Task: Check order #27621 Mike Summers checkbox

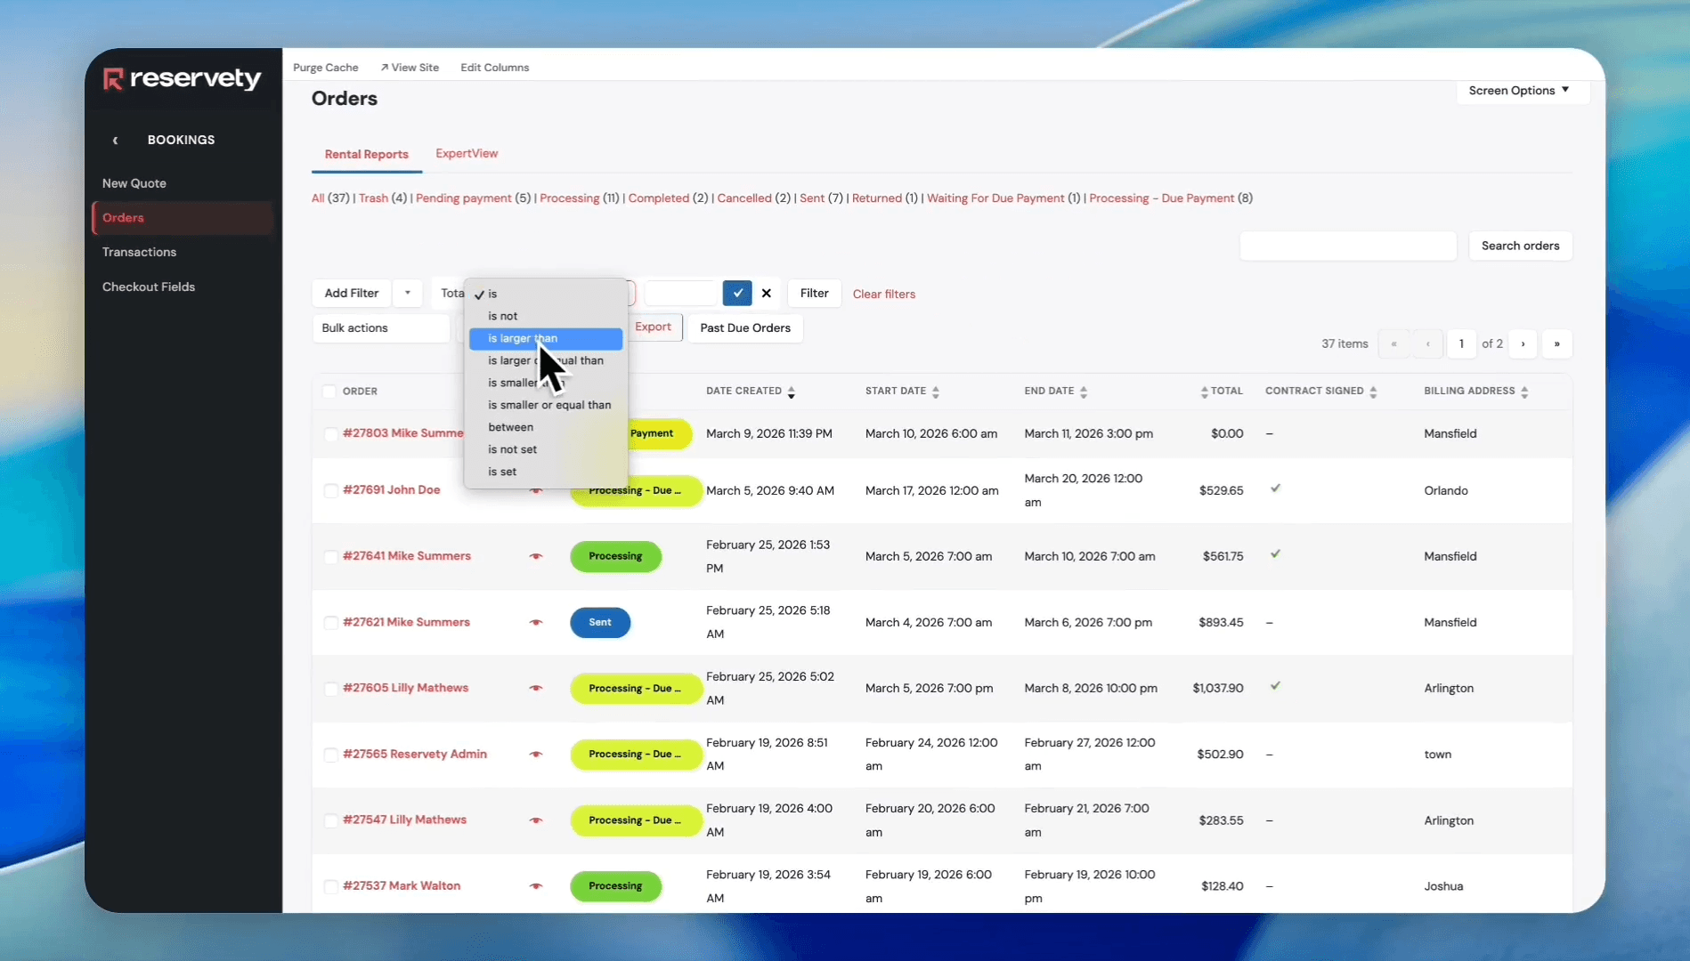Action: pos(330,623)
